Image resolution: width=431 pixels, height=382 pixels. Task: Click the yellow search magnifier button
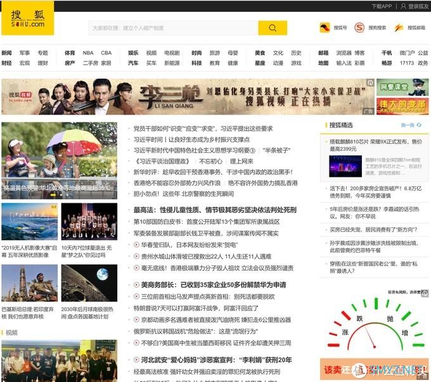273,28
